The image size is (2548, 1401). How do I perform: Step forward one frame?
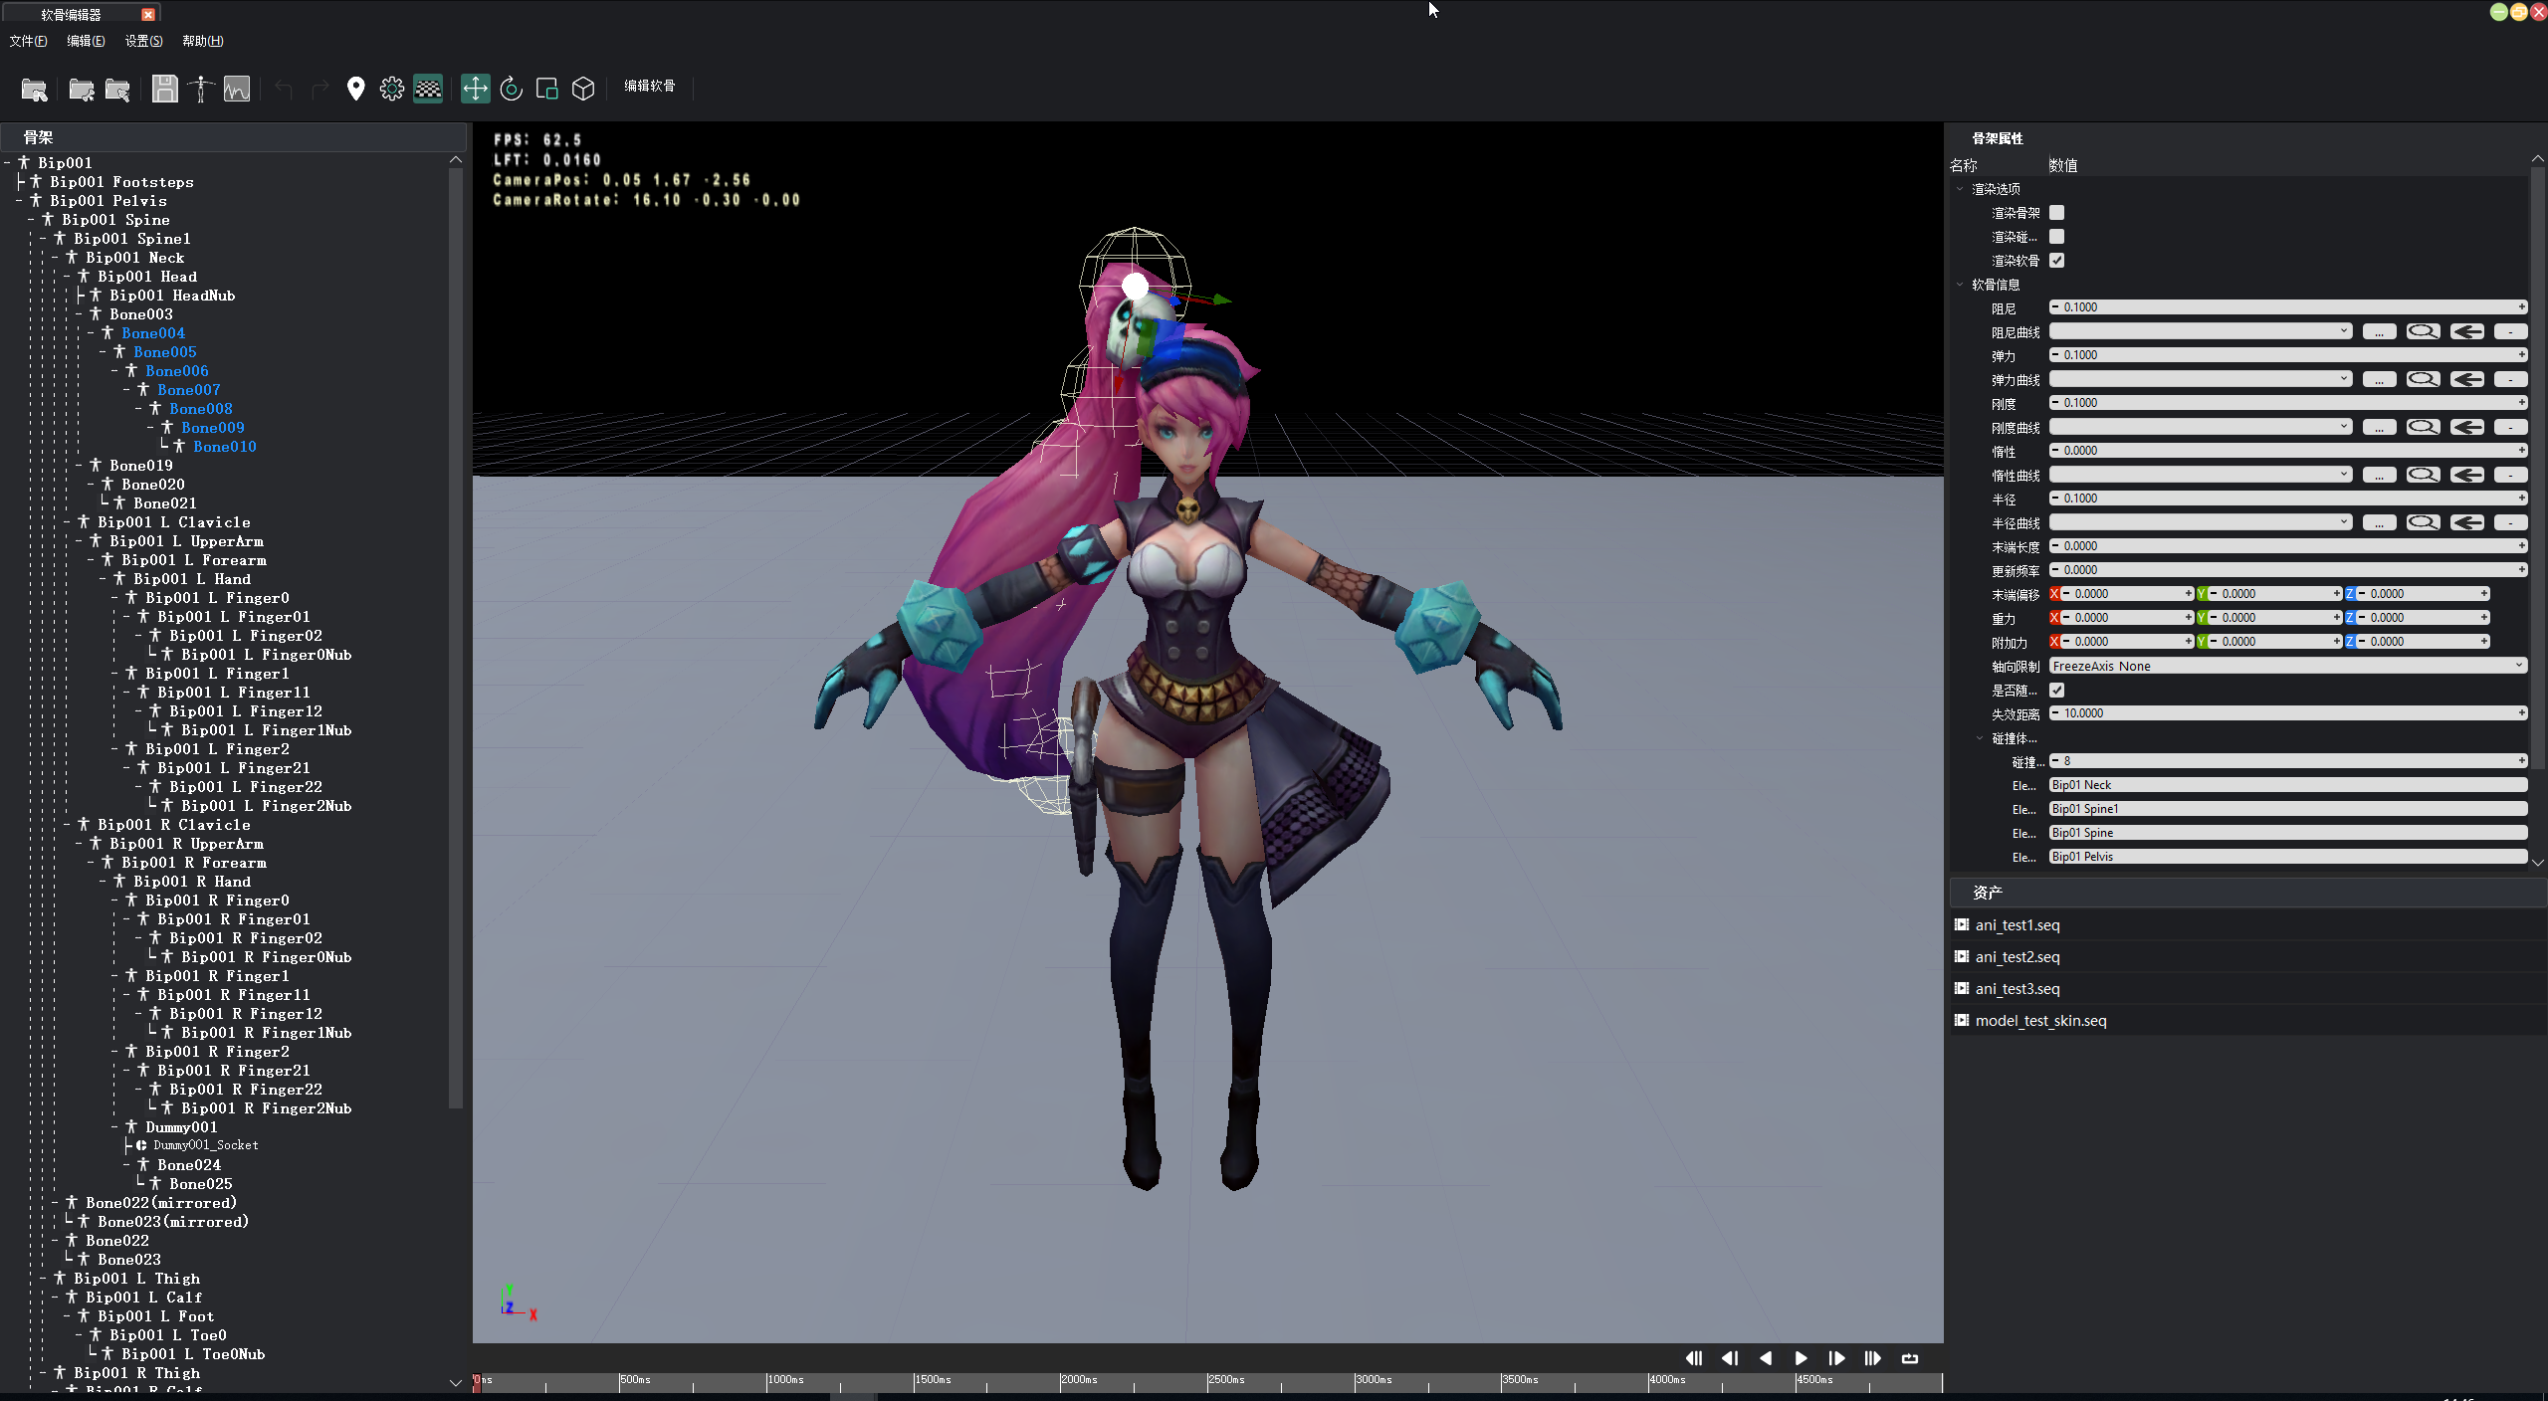click(1837, 1358)
